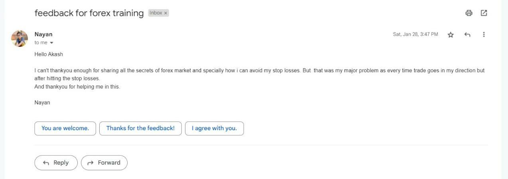This screenshot has width=508, height=179.
Task: Click Nayan's profile picture avatar
Action: coord(20,38)
